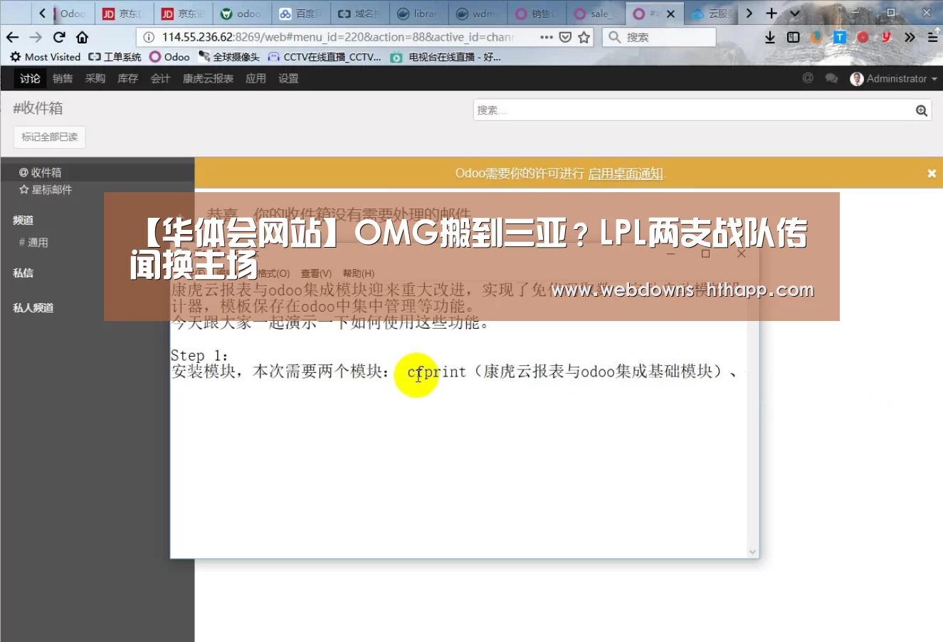Open the 应用 menu in Odoo
Image resolution: width=943 pixels, height=642 pixels.
tap(255, 78)
